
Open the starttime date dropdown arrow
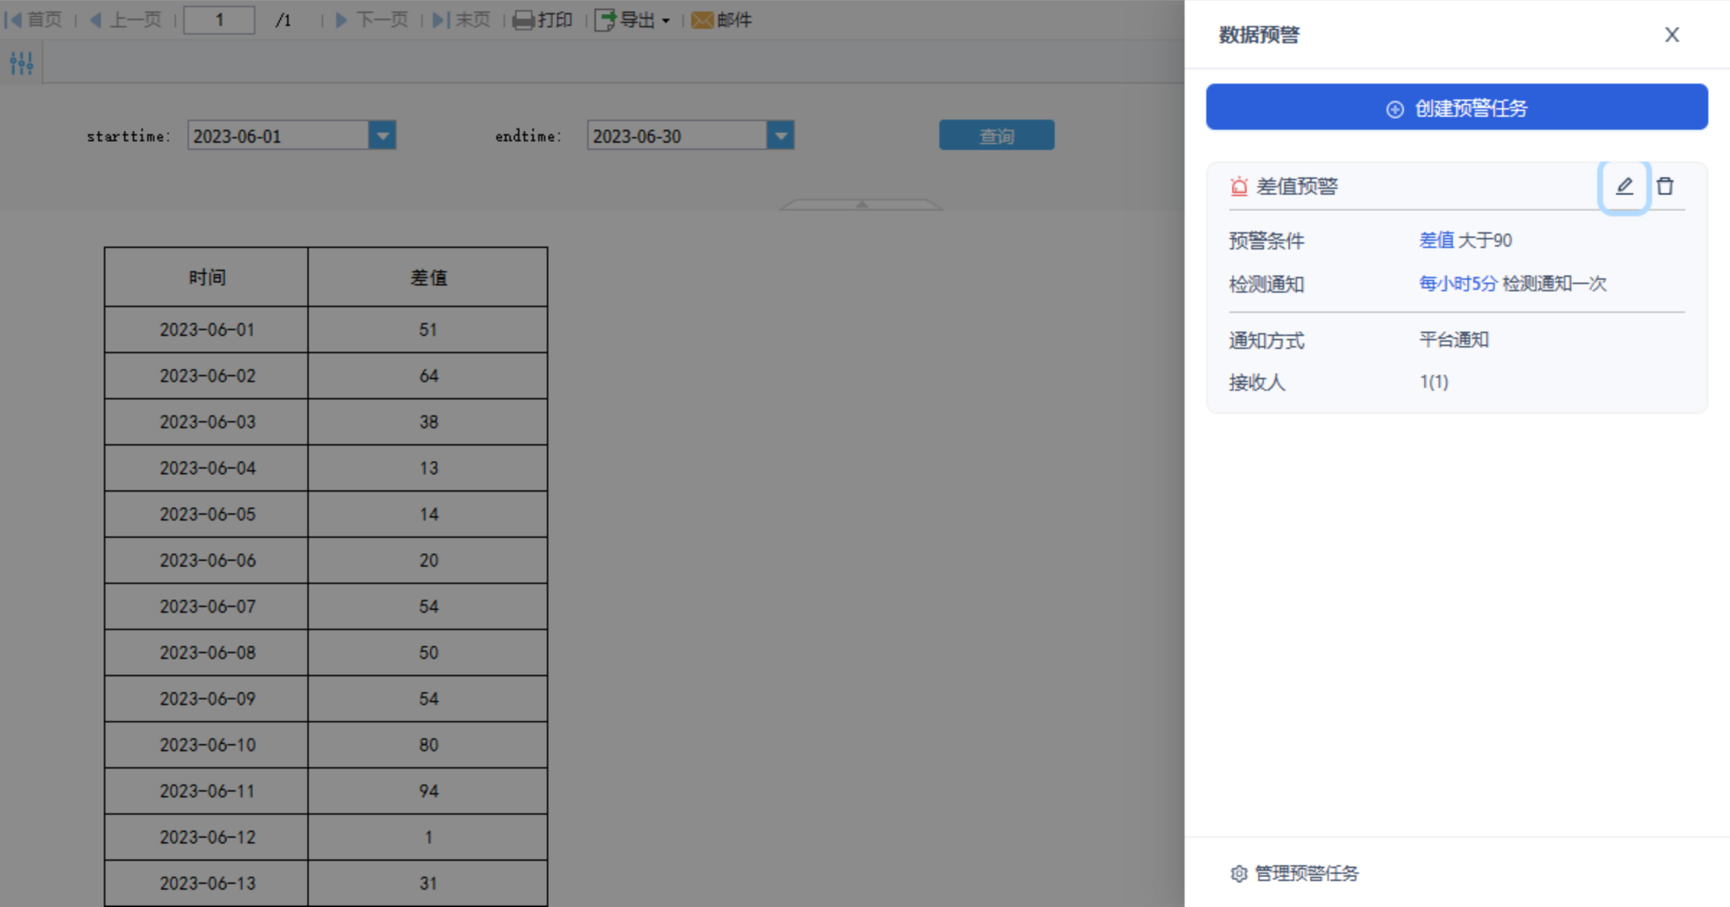(382, 136)
